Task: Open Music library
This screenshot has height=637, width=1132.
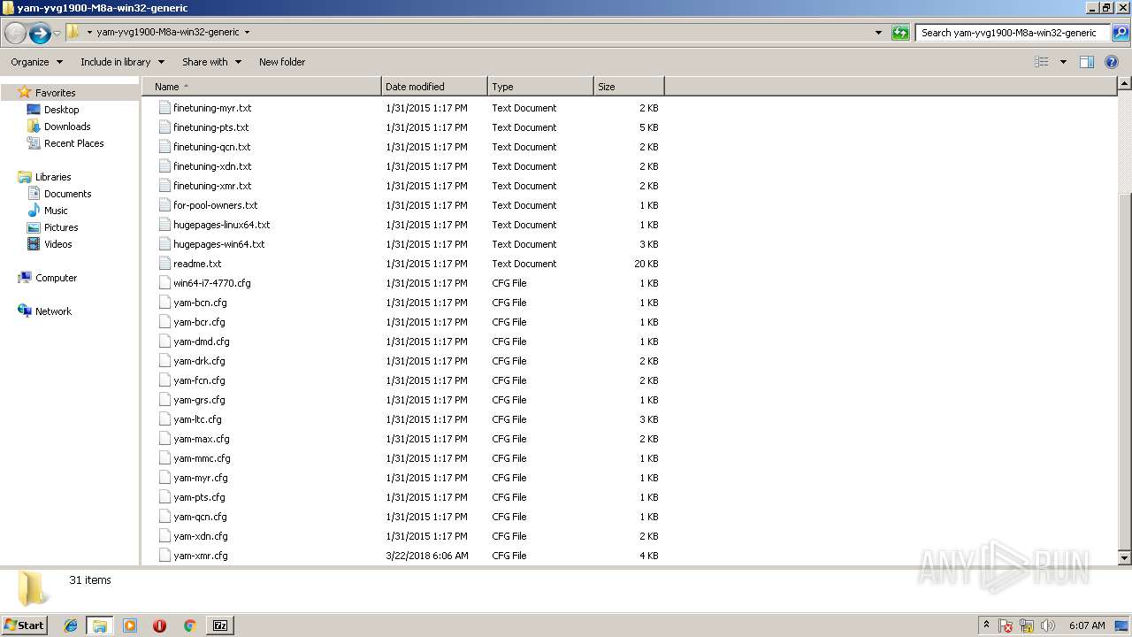Action: 56,211
